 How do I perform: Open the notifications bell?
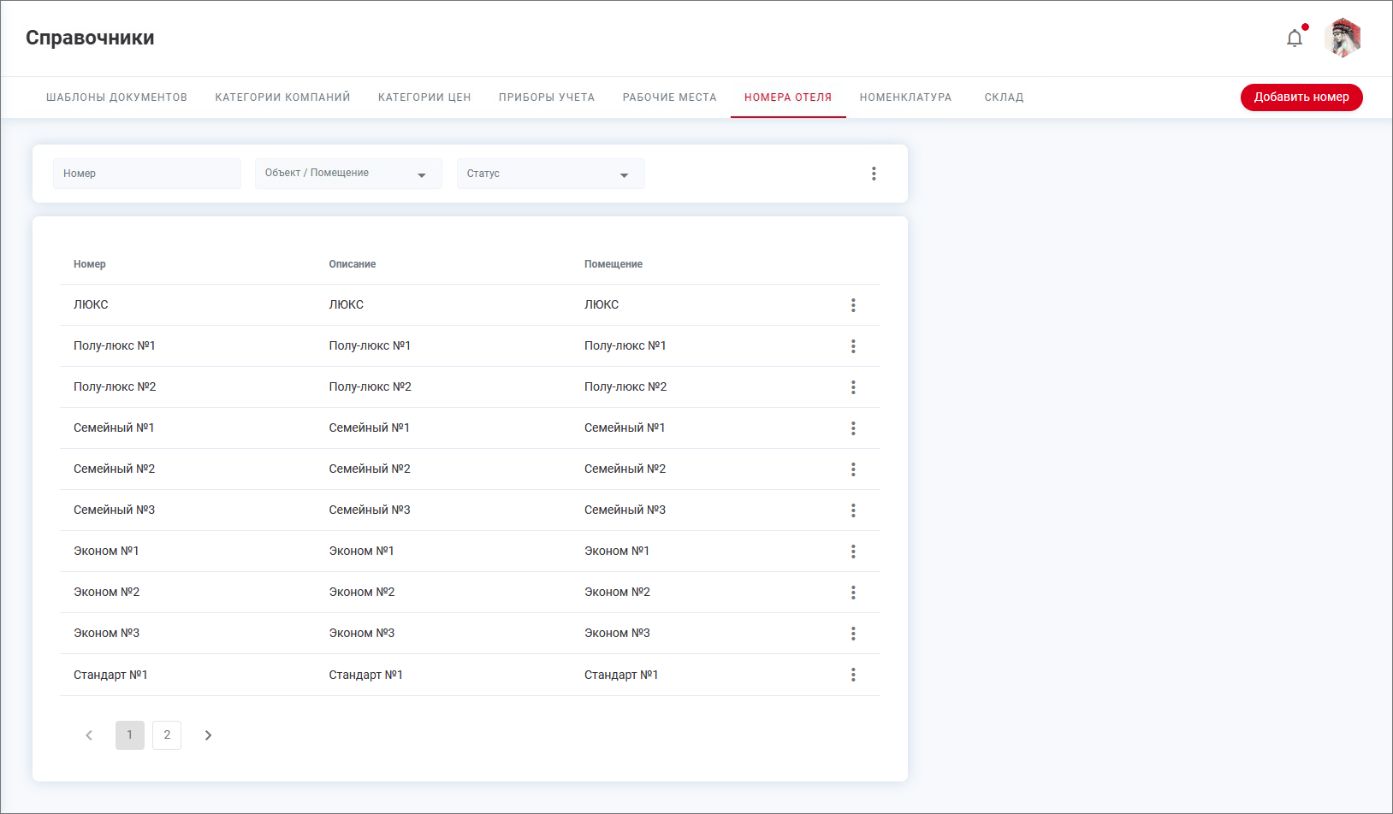pos(1295,38)
